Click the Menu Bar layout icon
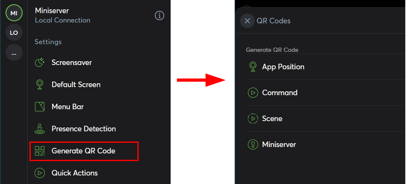 (40, 107)
